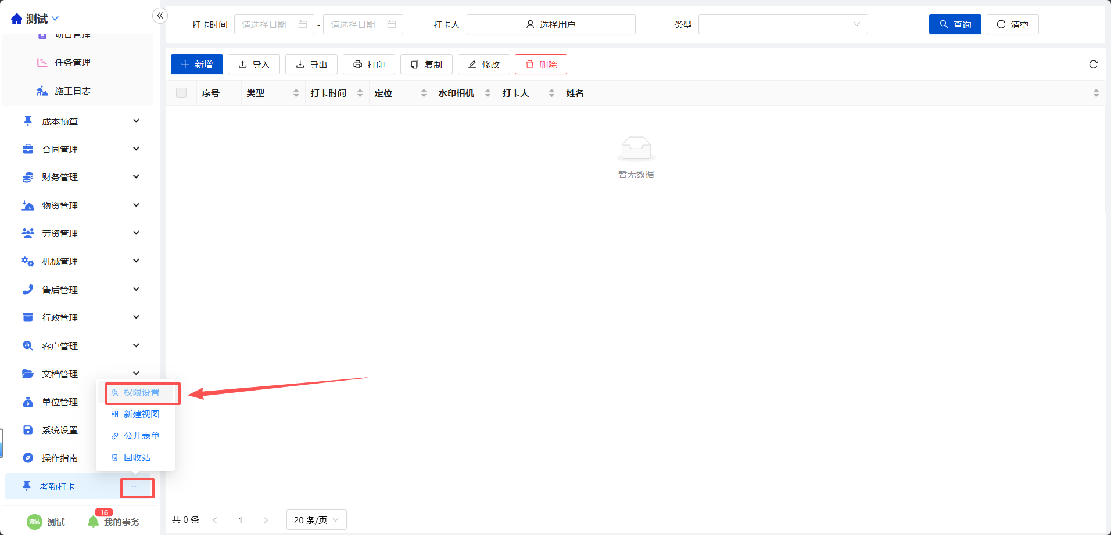The width and height of the screenshot is (1111, 535).
Task: Click the blue 查询 search button
Action: click(x=955, y=24)
